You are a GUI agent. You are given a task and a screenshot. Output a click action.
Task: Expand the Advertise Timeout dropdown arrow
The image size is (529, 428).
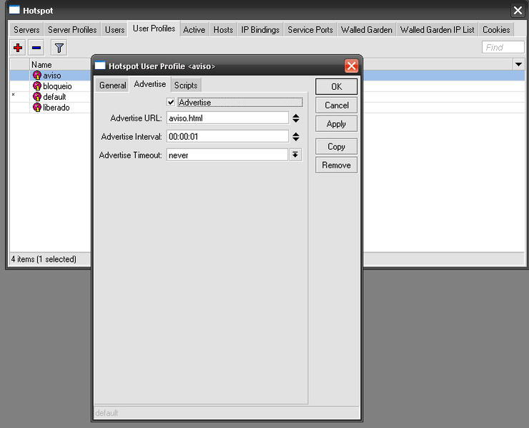point(295,155)
